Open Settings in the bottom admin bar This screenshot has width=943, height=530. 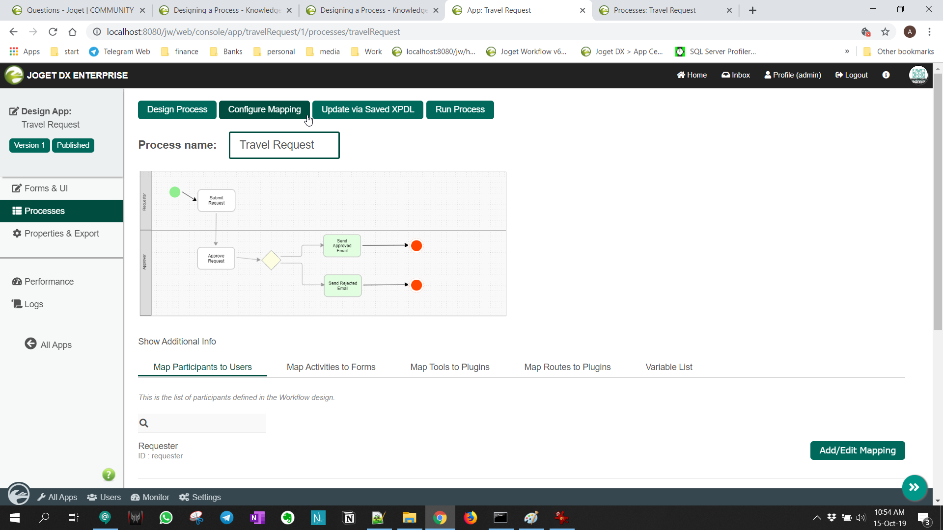click(200, 497)
